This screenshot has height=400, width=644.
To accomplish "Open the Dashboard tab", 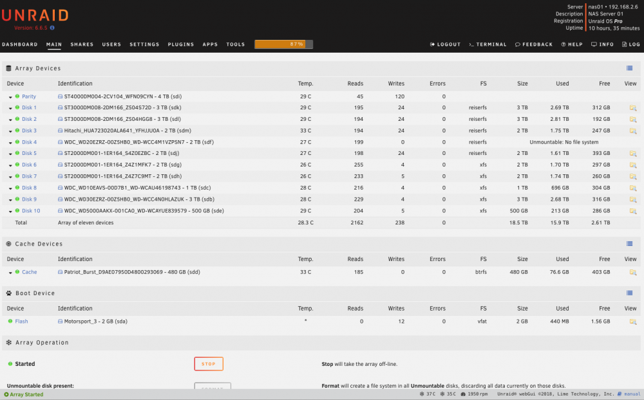I will [20, 44].
